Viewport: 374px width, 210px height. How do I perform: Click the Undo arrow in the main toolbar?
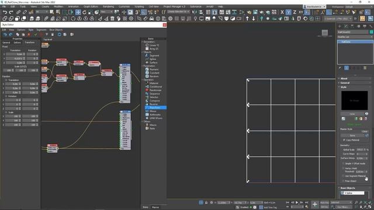click(5, 12)
